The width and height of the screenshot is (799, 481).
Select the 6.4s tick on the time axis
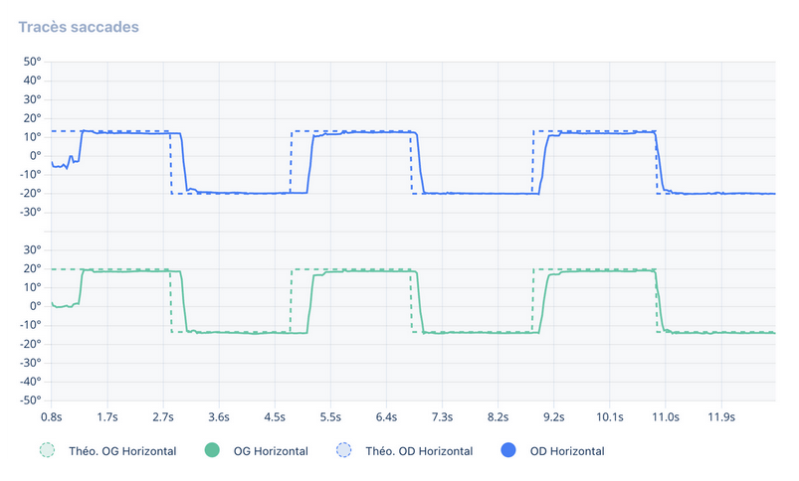(x=385, y=417)
